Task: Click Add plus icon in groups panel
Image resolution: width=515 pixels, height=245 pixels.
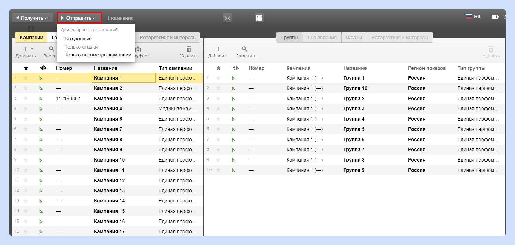Action: tap(218, 49)
